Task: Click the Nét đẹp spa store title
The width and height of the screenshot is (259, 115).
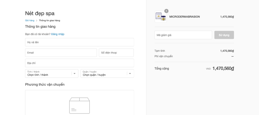Action: click(40, 13)
